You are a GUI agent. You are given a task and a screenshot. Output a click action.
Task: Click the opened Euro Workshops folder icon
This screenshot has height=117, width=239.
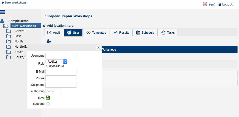click(x=6, y=26)
